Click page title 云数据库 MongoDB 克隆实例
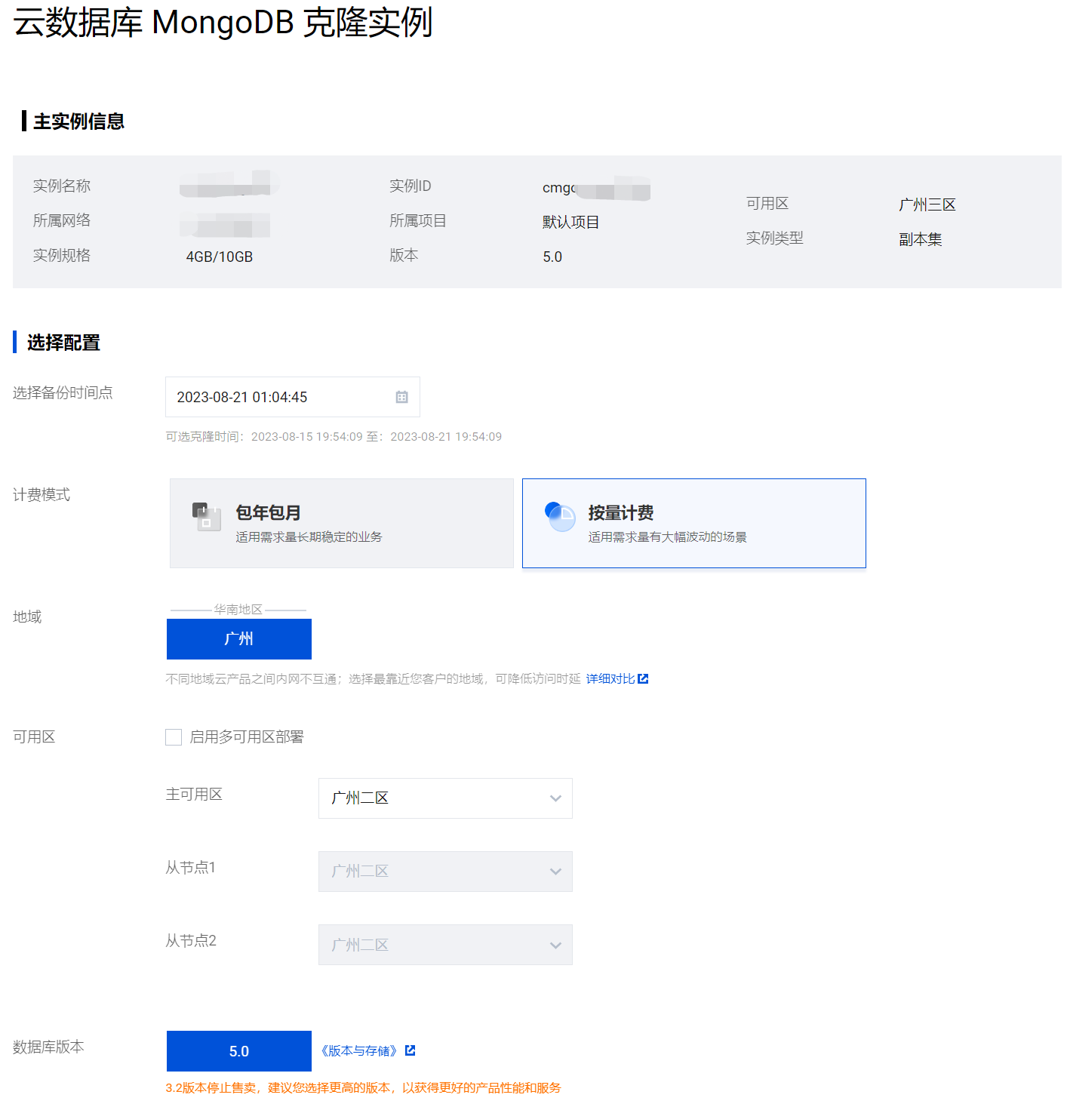 click(x=223, y=22)
